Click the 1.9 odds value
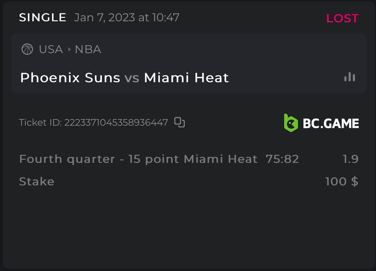The height and width of the screenshot is (271, 376). (350, 159)
